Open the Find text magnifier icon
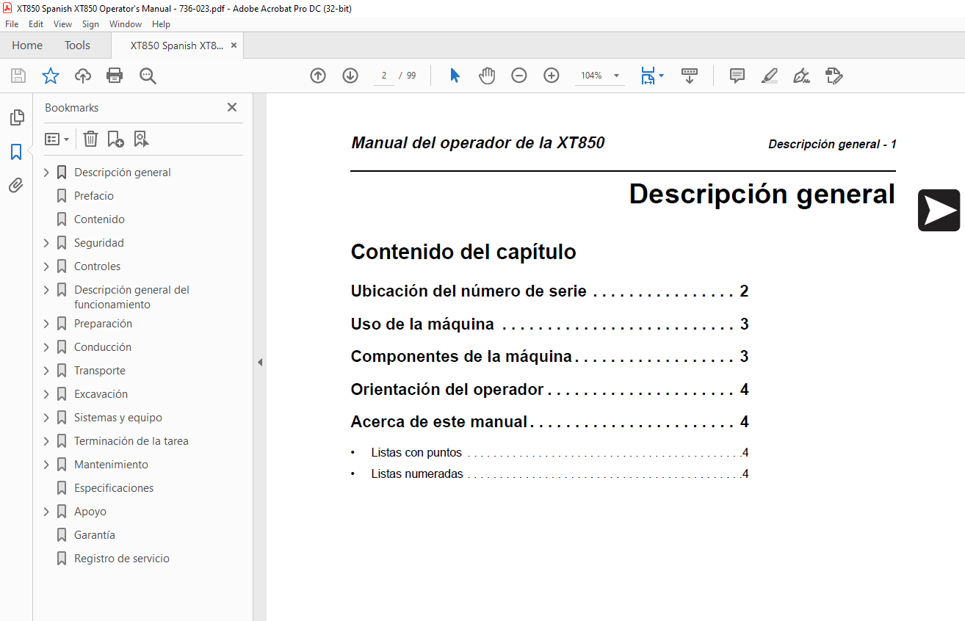 pos(148,76)
